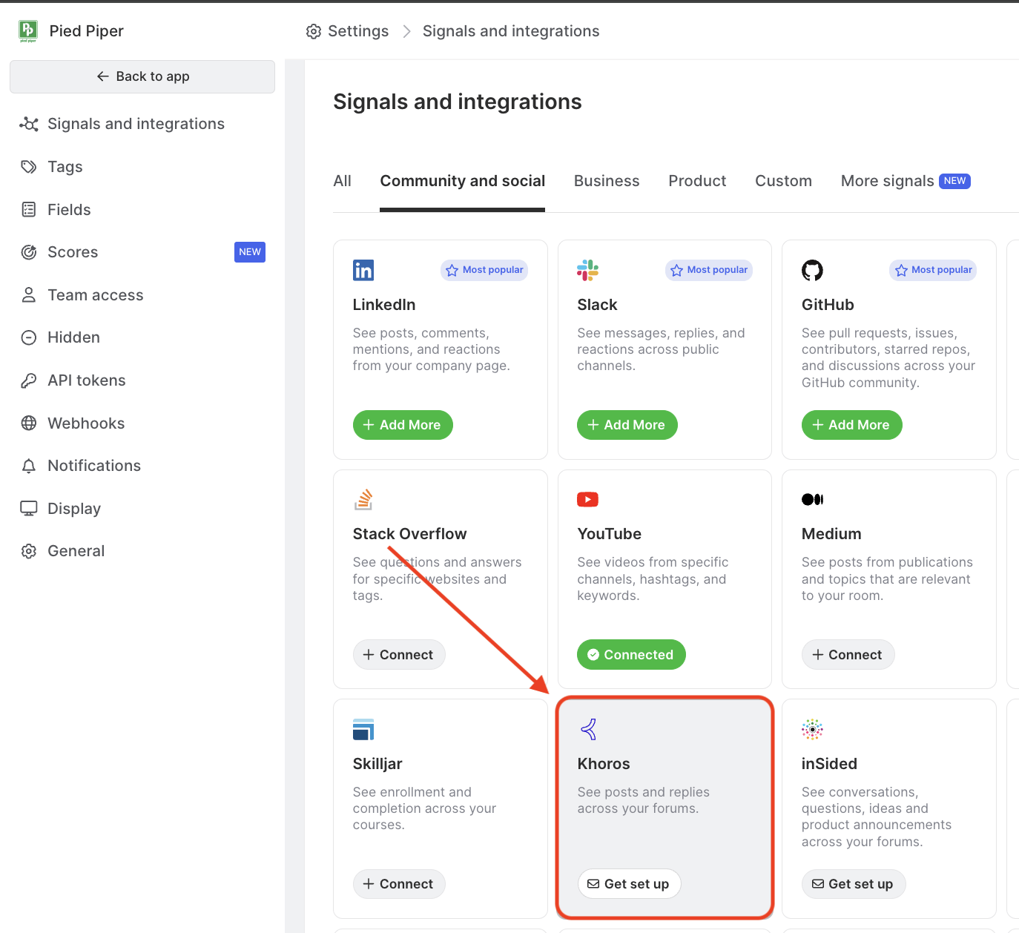
Task: Click Most popular badge on Slack card
Action: point(708,270)
